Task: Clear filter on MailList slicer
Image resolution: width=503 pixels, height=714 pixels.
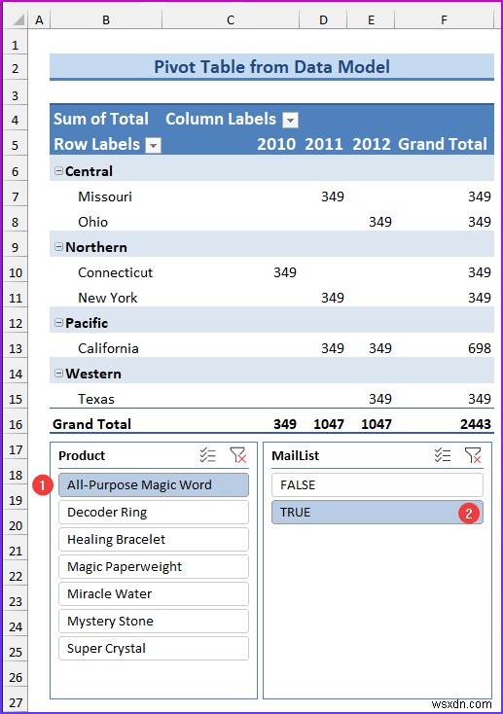Action: (x=473, y=455)
